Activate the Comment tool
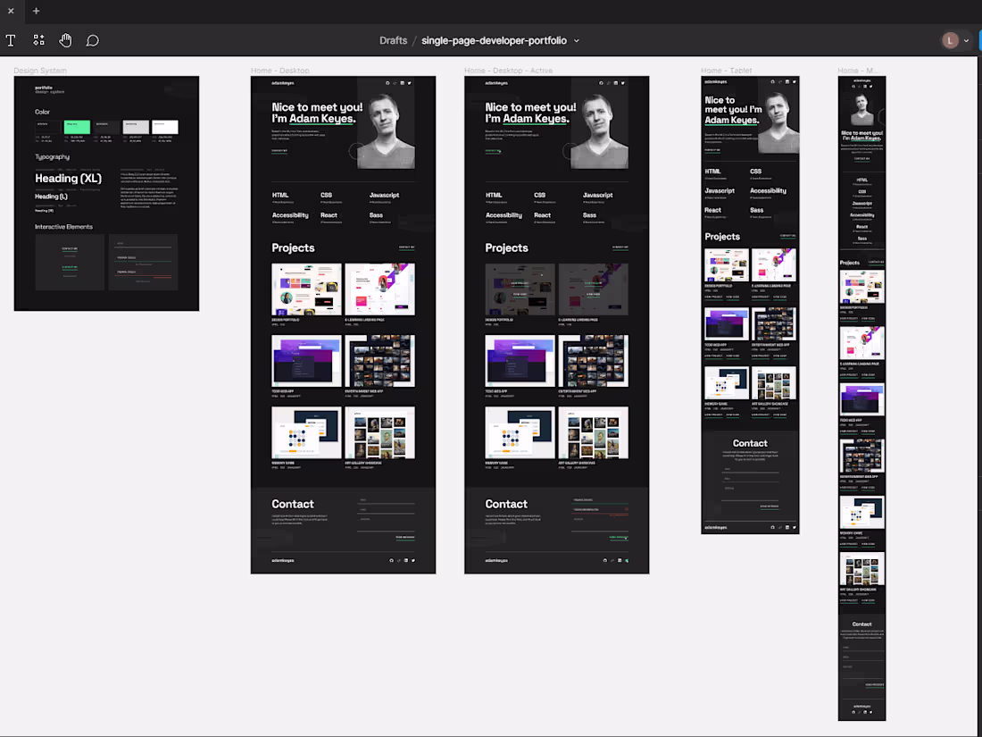 pos(92,40)
